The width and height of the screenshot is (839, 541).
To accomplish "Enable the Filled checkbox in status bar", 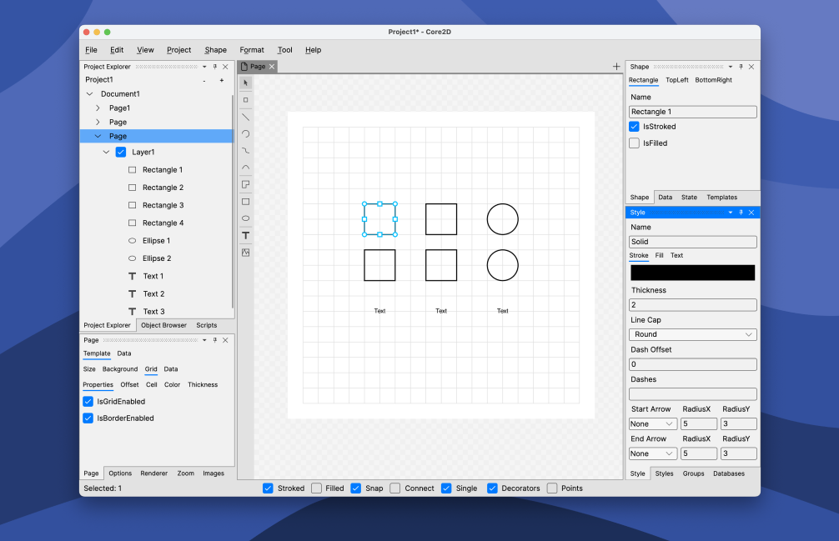I will point(317,488).
